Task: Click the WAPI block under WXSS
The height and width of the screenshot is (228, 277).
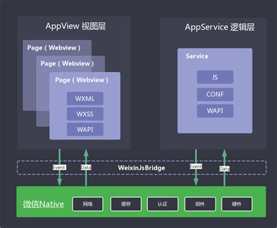Action: click(x=85, y=130)
